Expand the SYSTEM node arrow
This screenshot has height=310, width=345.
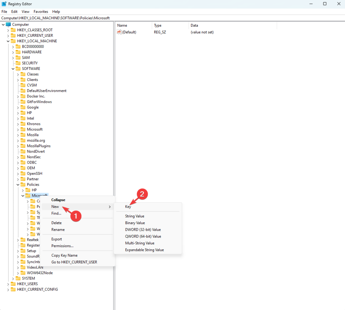pyautogui.click(x=13, y=279)
